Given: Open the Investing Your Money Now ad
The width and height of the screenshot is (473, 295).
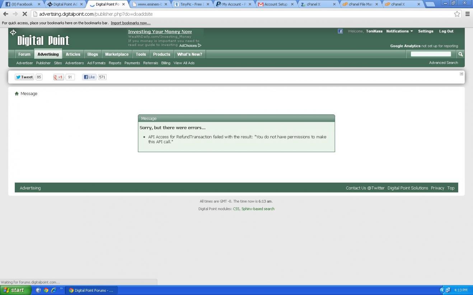Looking at the screenshot, I should coord(160,32).
